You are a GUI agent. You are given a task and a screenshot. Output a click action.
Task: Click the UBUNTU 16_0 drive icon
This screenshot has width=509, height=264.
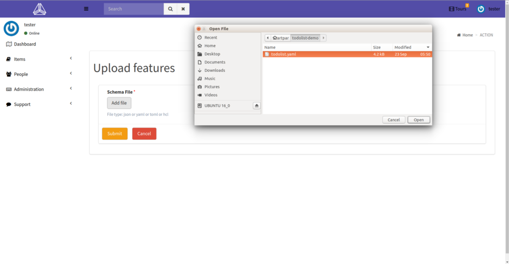[x=200, y=105]
